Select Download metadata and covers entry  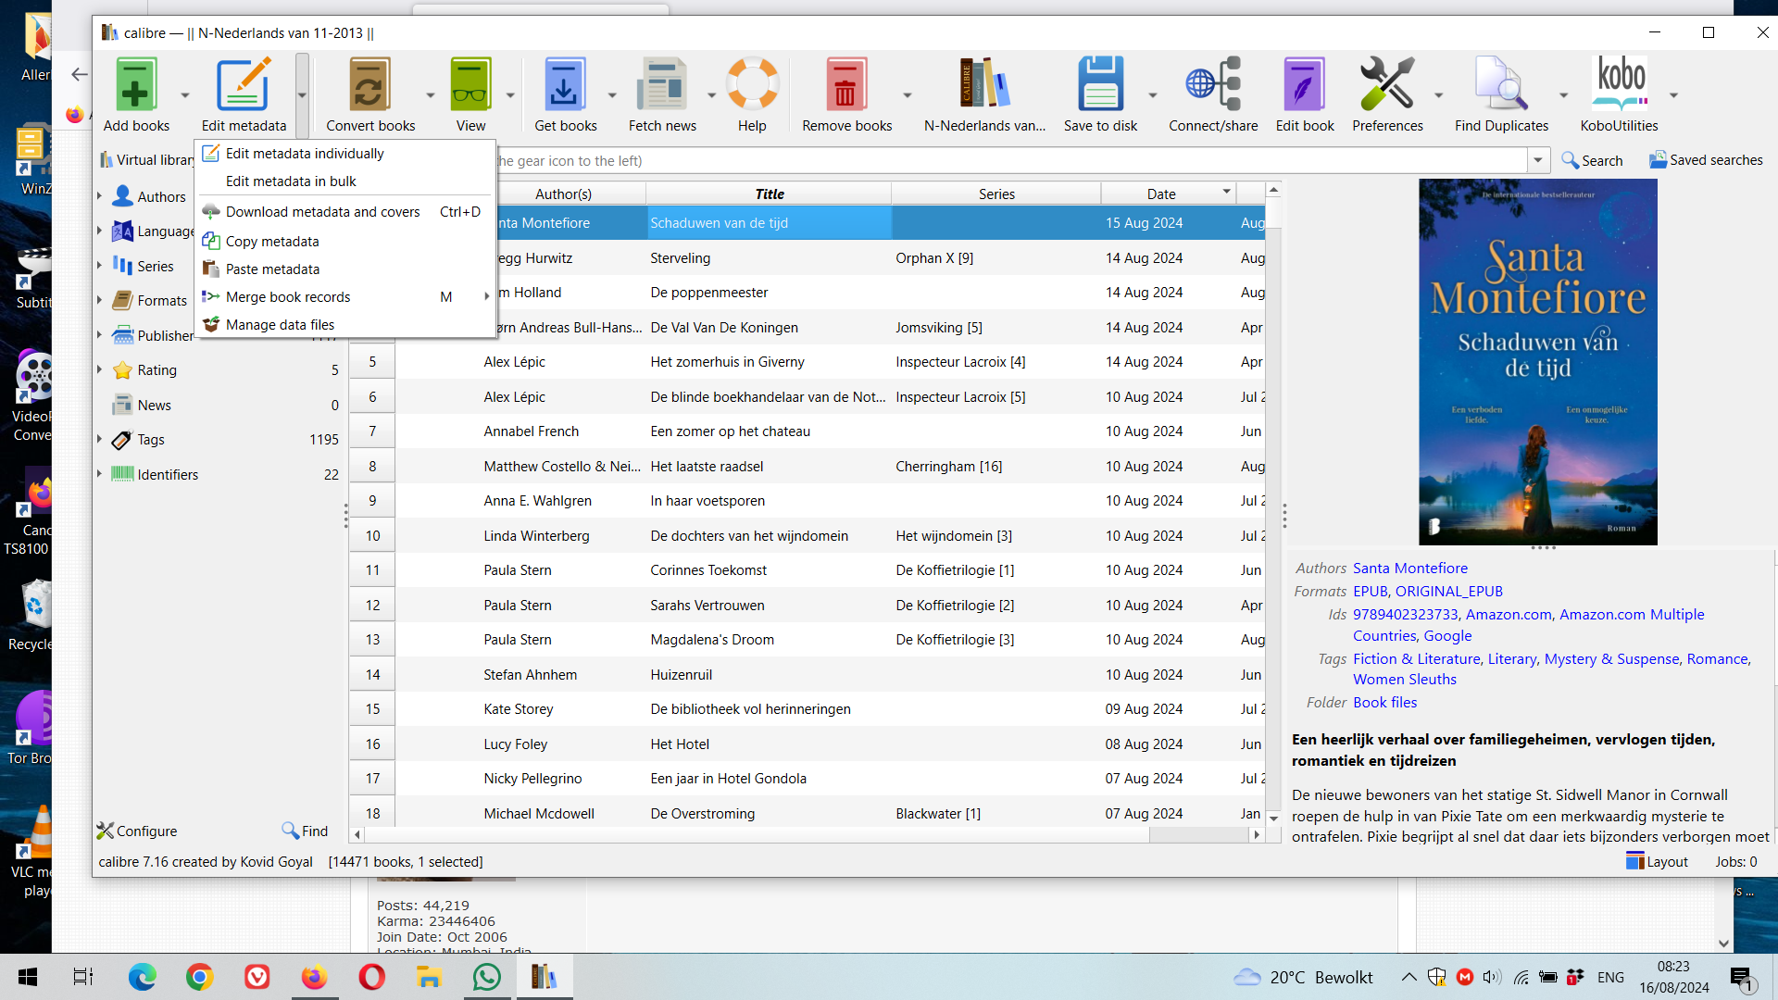322,212
